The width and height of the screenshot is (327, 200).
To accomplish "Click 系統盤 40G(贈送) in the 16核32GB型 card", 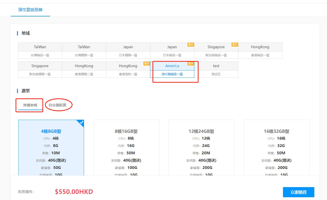I will (277, 160).
